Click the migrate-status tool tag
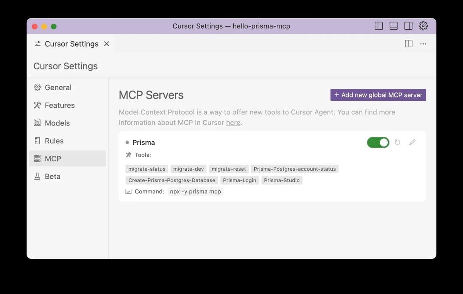This screenshot has width=463, height=294. click(147, 169)
